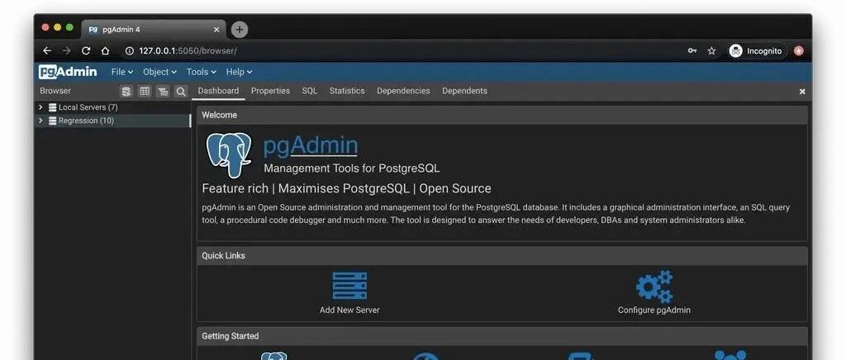
Task: Click the View Data table icon
Action: [x=145, y=91]
